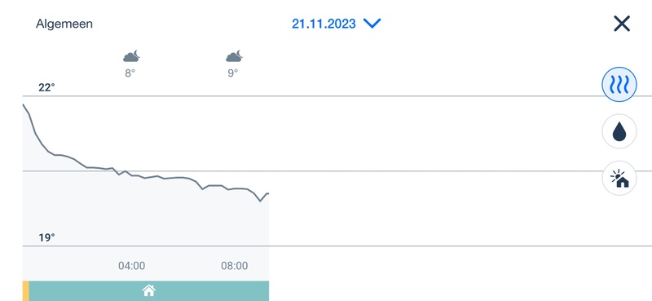Click the Algemeen room title

tap(64, 24)
